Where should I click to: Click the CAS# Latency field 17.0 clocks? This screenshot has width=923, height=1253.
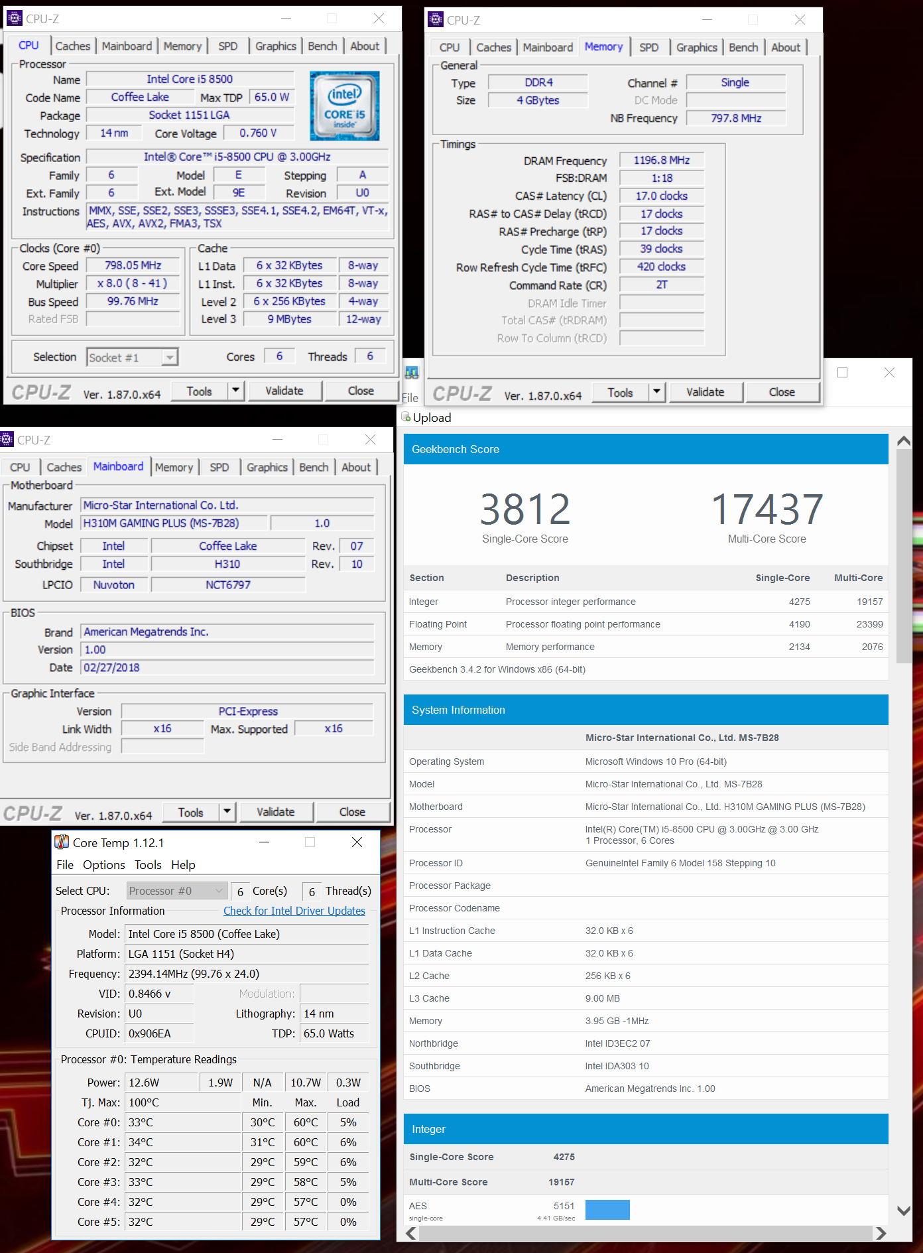click(661, 196)
